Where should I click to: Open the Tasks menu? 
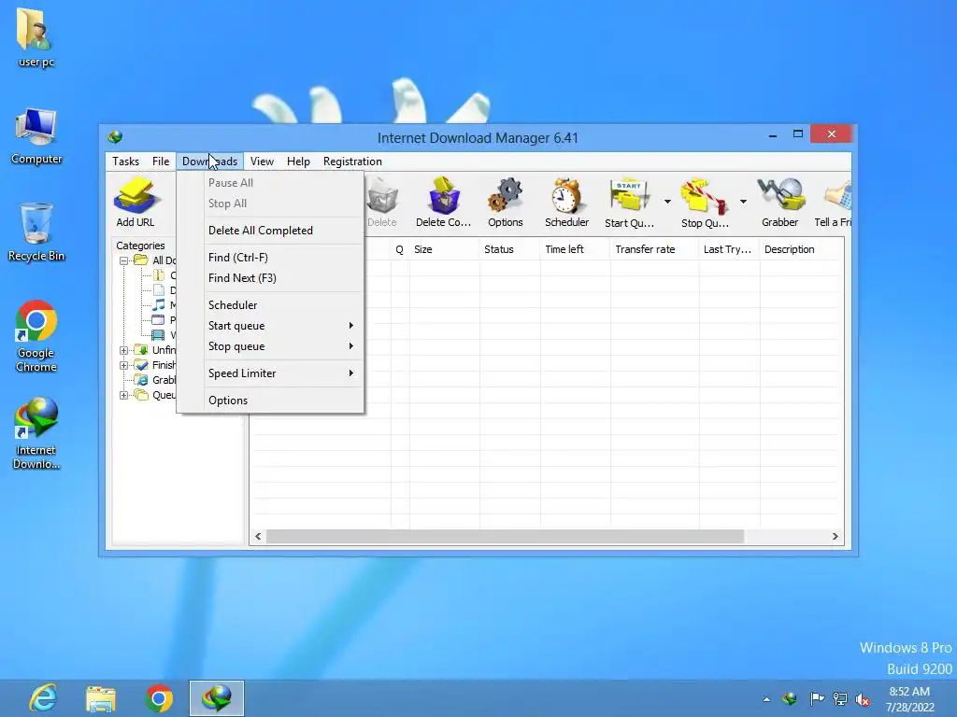[x=126, y=162]
